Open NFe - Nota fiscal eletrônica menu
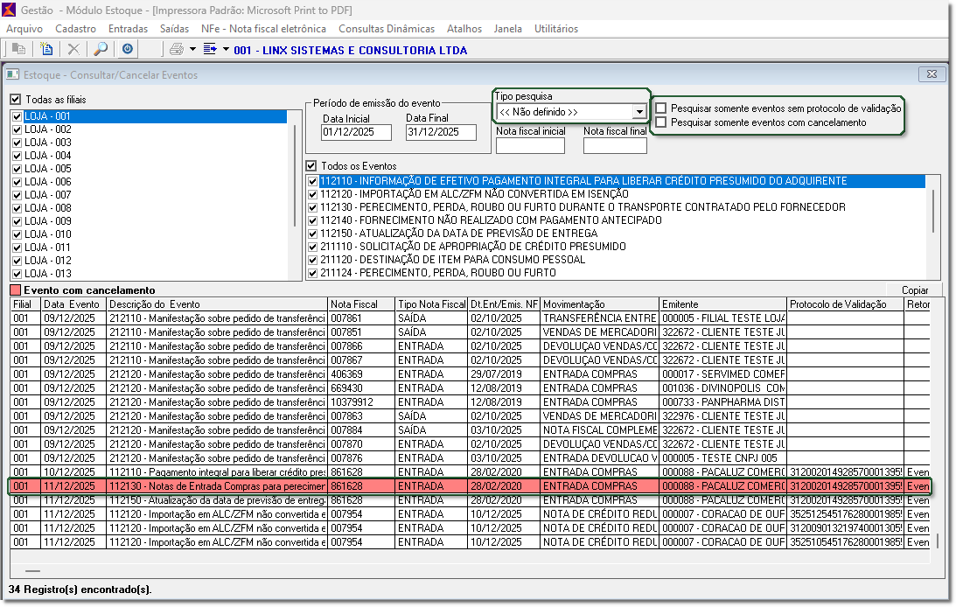This screenshot has height=607, width=956. tap(264, 29)
